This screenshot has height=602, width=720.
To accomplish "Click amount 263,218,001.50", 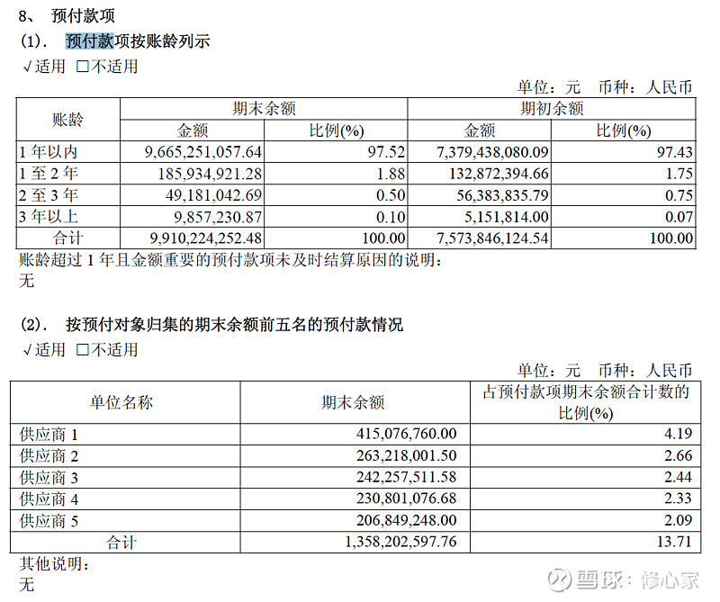I will [407, 455].
